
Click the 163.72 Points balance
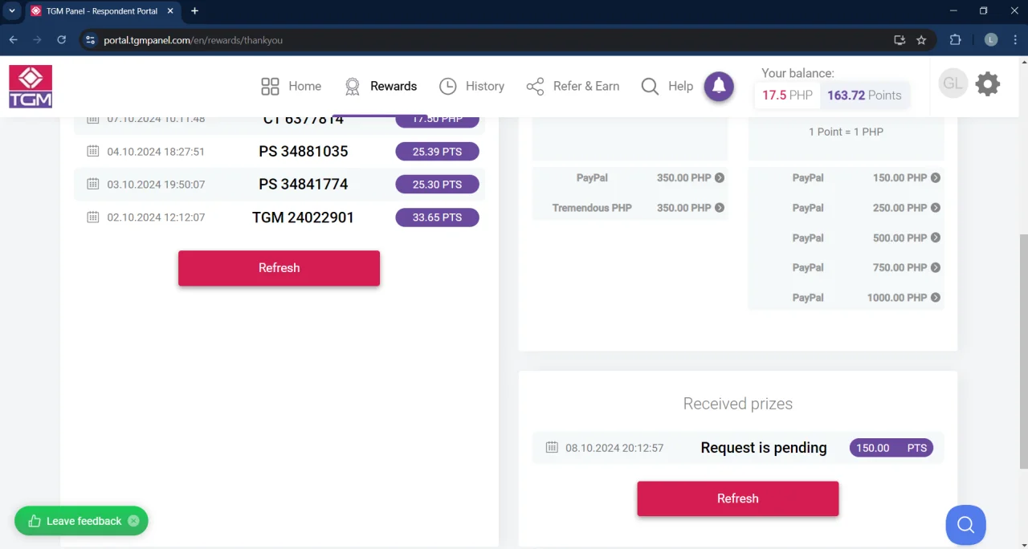coord(864,95)
